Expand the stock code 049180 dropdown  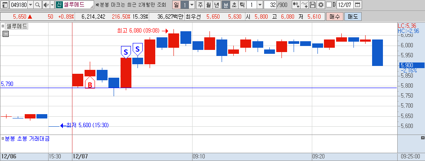[30, 5]
